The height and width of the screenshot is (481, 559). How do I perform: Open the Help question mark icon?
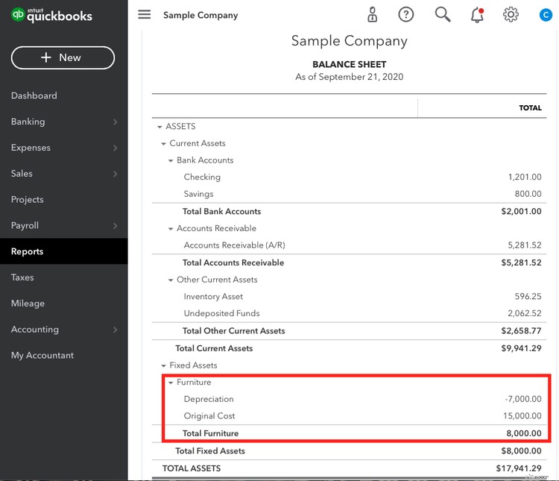coord(405,15)
